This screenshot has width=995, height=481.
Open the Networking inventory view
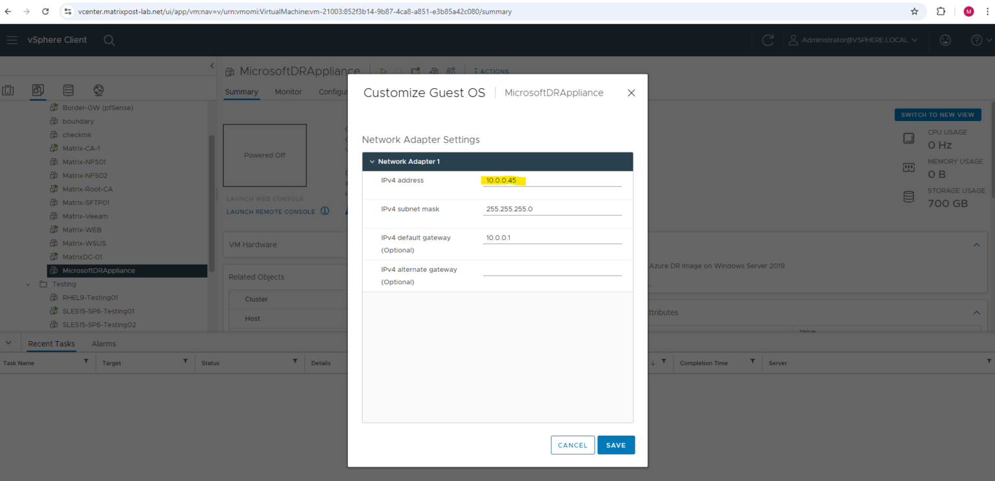pos(98,90)
